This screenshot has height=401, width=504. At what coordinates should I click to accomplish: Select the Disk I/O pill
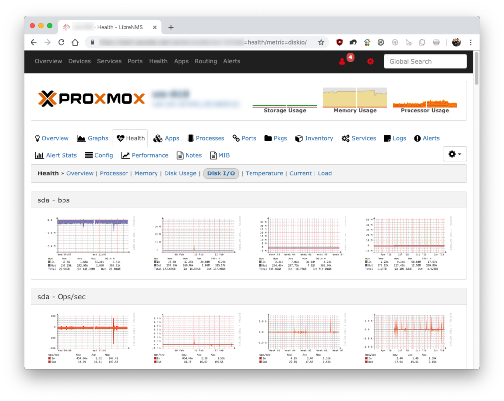221,173
